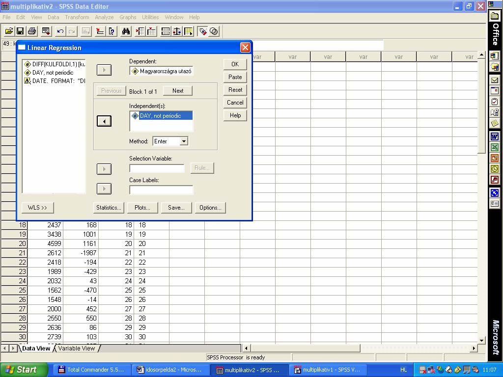Launch Access key icon in Office bar

(x=495, y=180)
